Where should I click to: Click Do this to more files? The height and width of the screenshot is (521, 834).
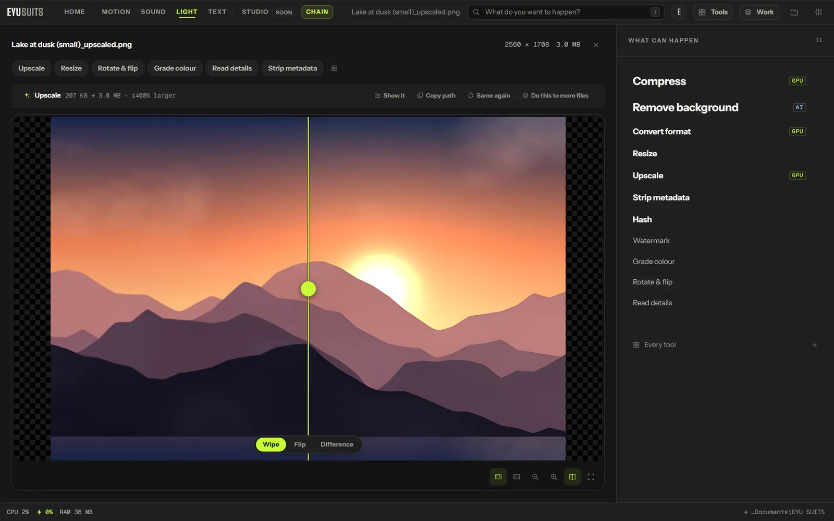pos(555,96)
